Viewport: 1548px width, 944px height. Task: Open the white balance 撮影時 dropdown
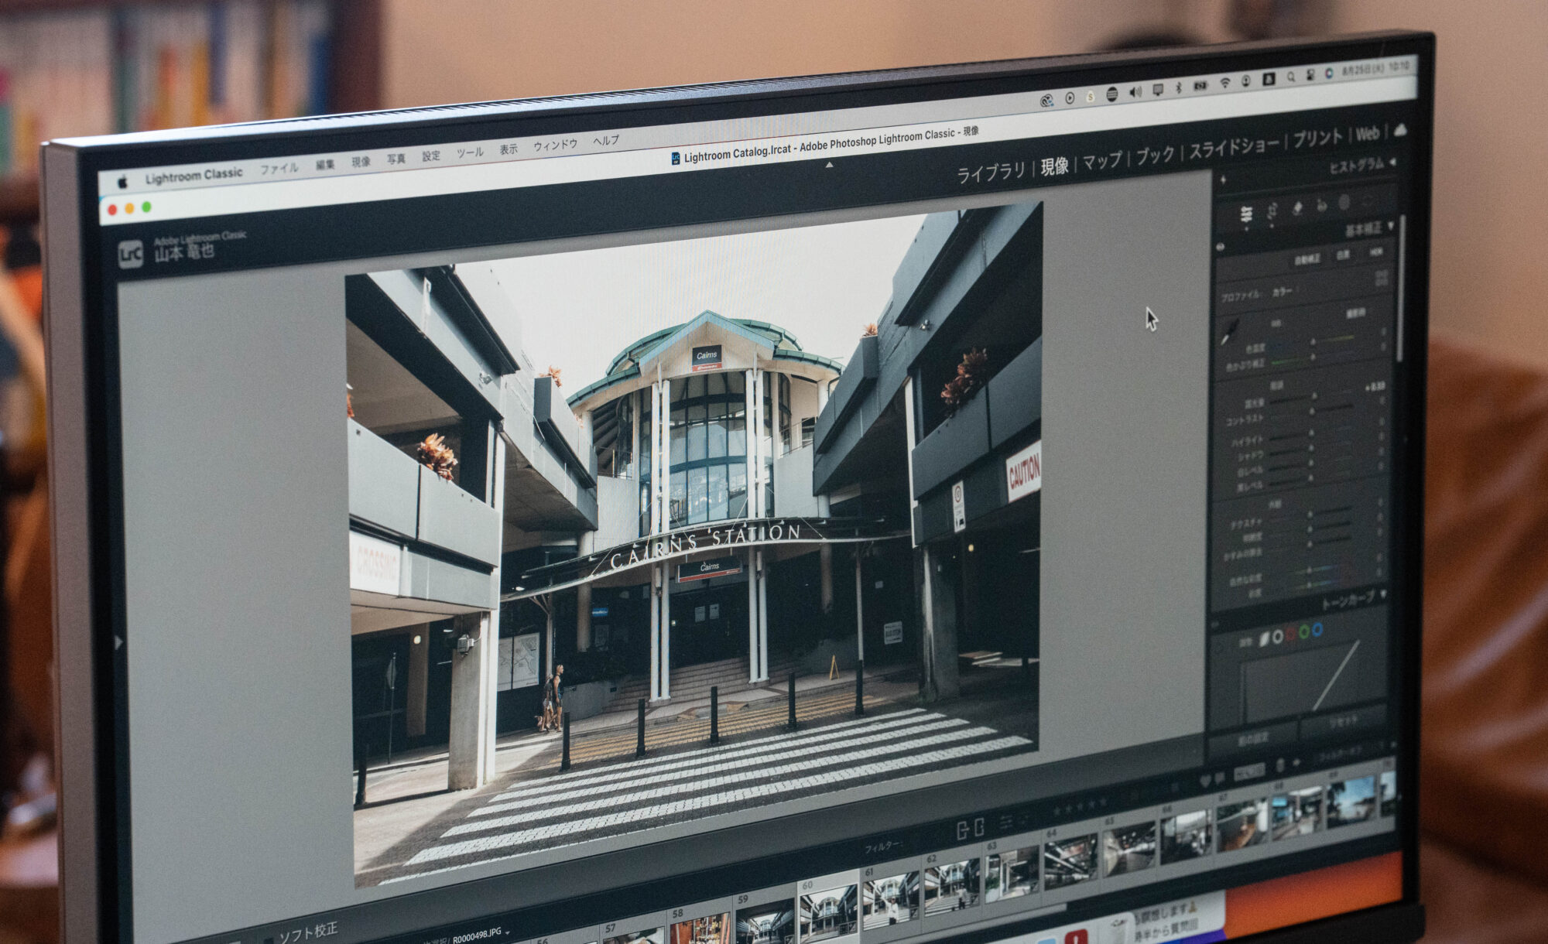[x=1355, y=313]
